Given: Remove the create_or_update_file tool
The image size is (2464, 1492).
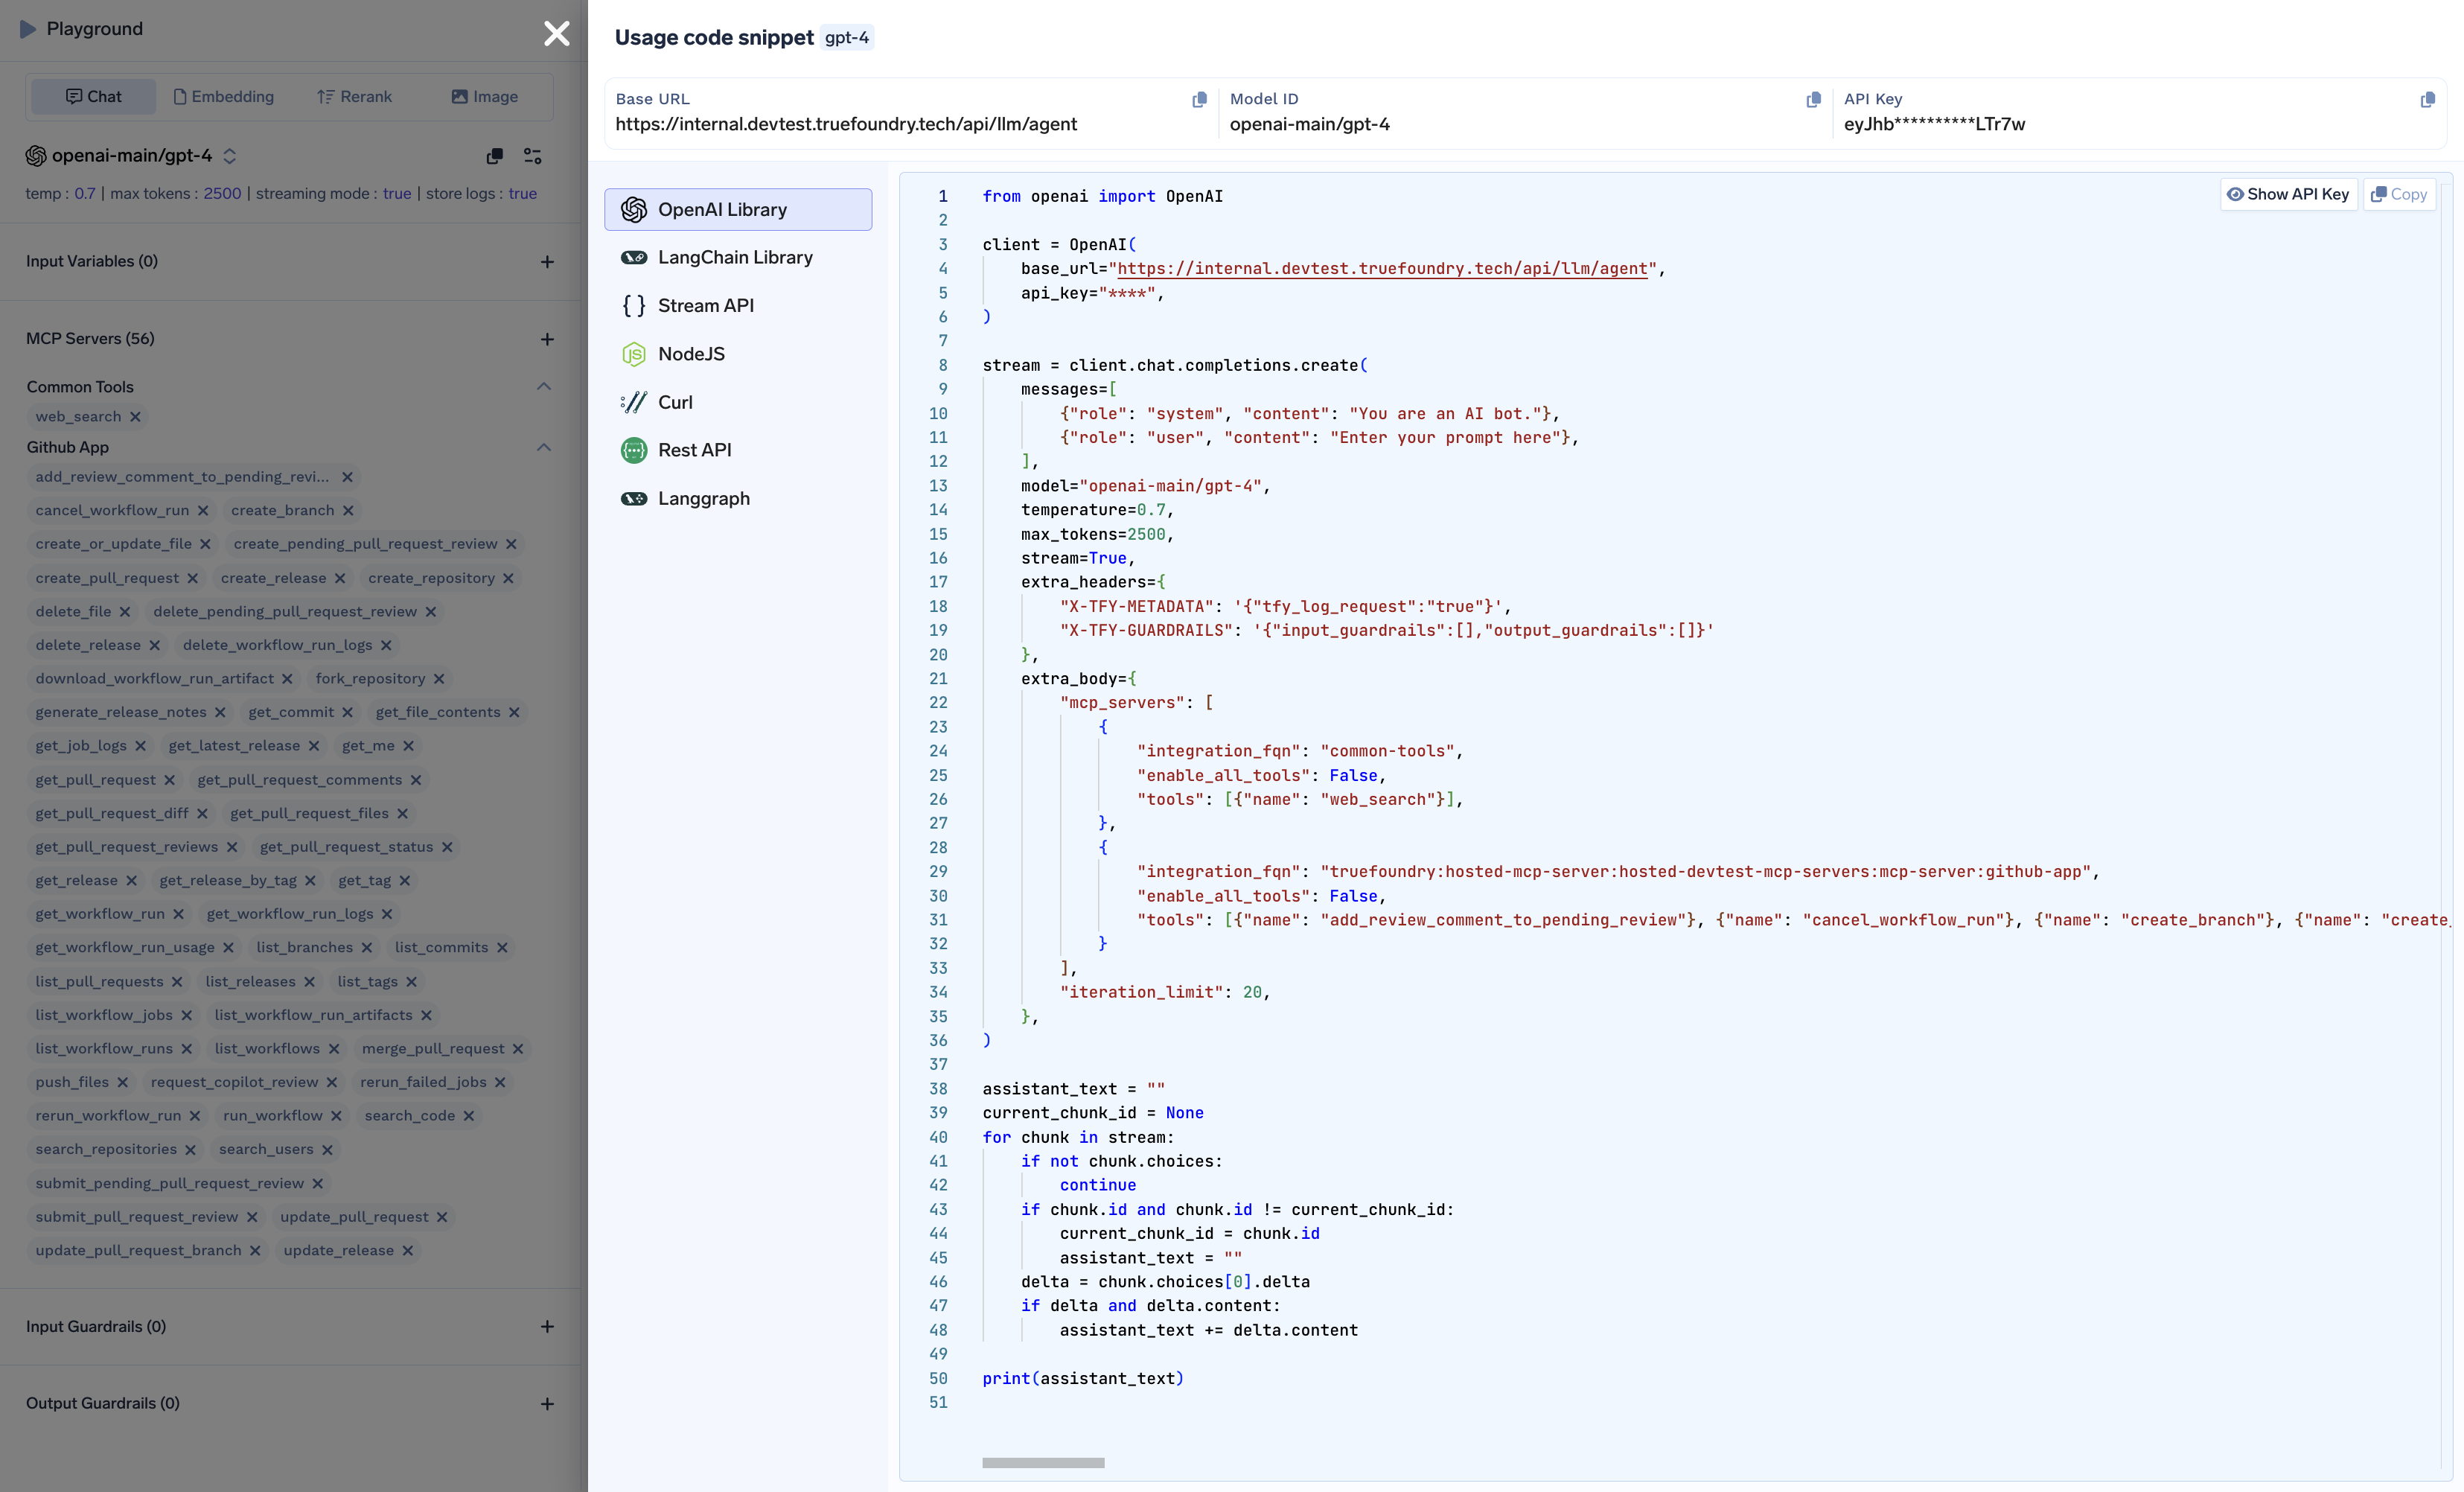Looking at the screenshot, I should click(x=205, y=544).
